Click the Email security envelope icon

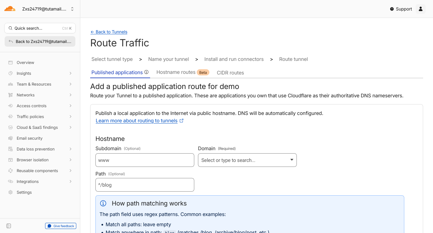[11, 138]
